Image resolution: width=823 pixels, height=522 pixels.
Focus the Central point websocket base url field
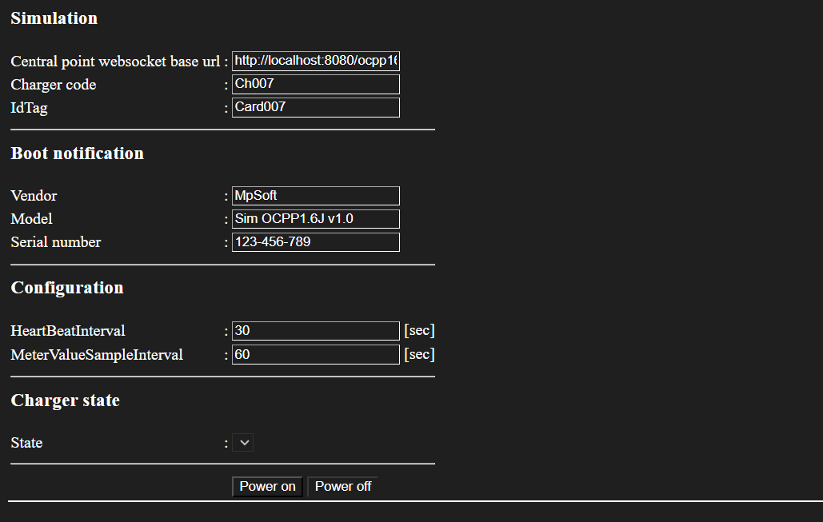[x=315, y=62]
